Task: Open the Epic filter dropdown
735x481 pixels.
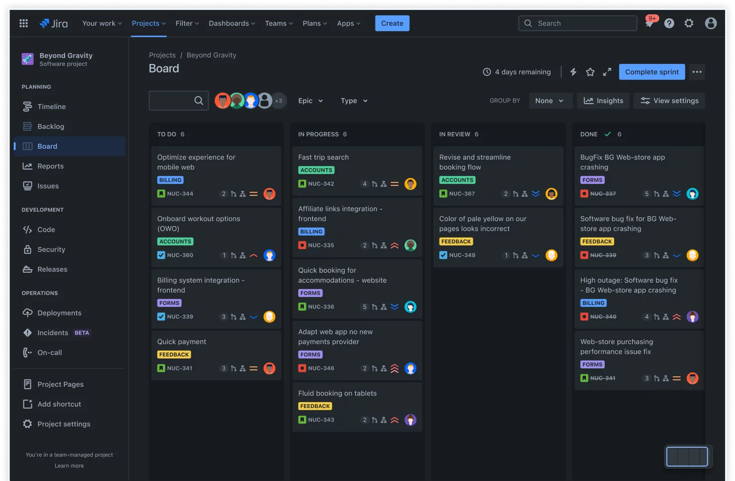Action: point(310,100)
